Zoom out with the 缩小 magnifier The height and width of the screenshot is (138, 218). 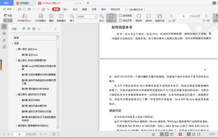pyautogui.click(x=72, y=18)
